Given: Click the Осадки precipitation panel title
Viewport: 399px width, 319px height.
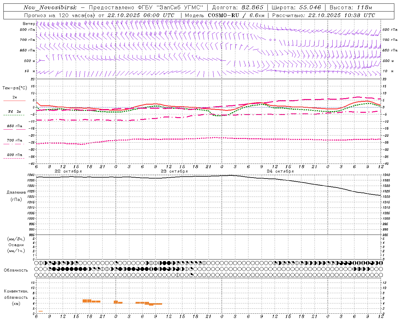Looking at the screenshot, I should point(16,245).
